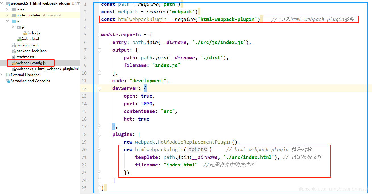Viewport: 372px width, 194px height.
Task: Click the 'webpack' string on line 2
Action: click(182, 12)
